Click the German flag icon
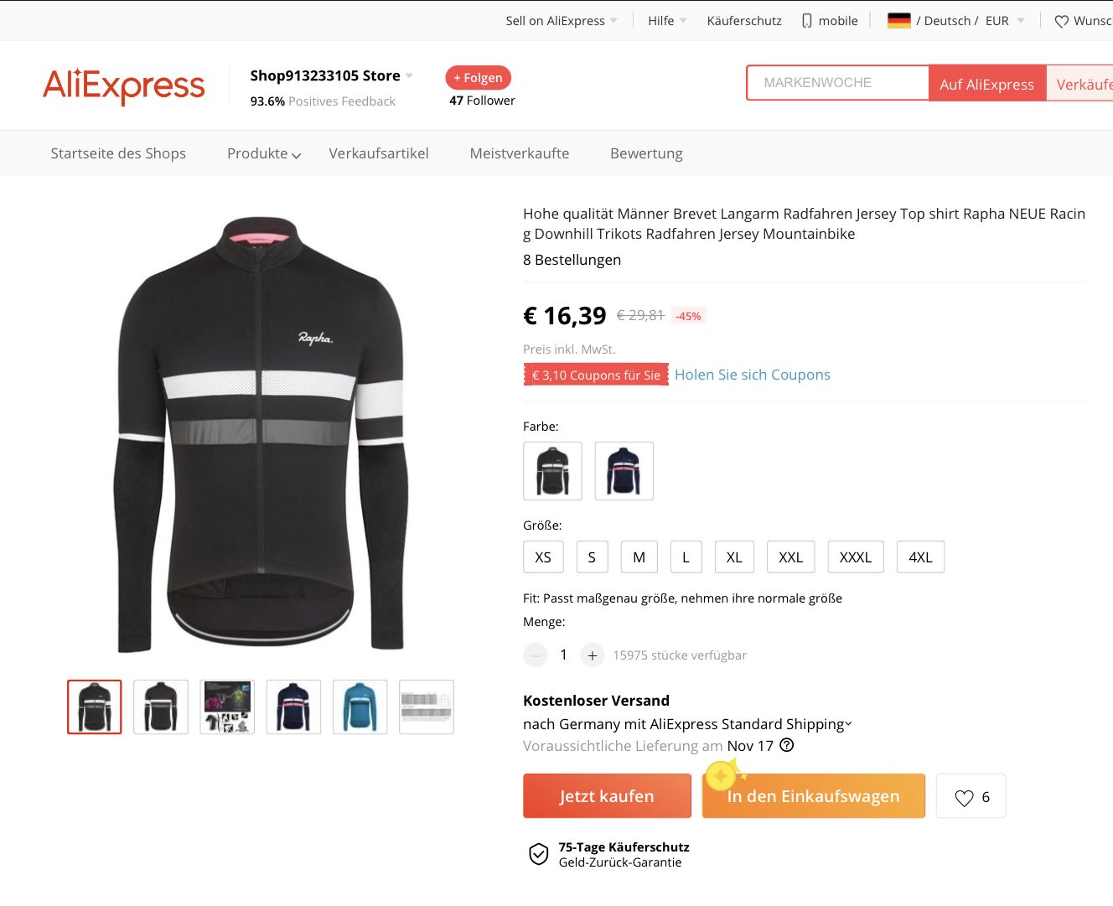1113x906 pixels. tap(898, 21)
